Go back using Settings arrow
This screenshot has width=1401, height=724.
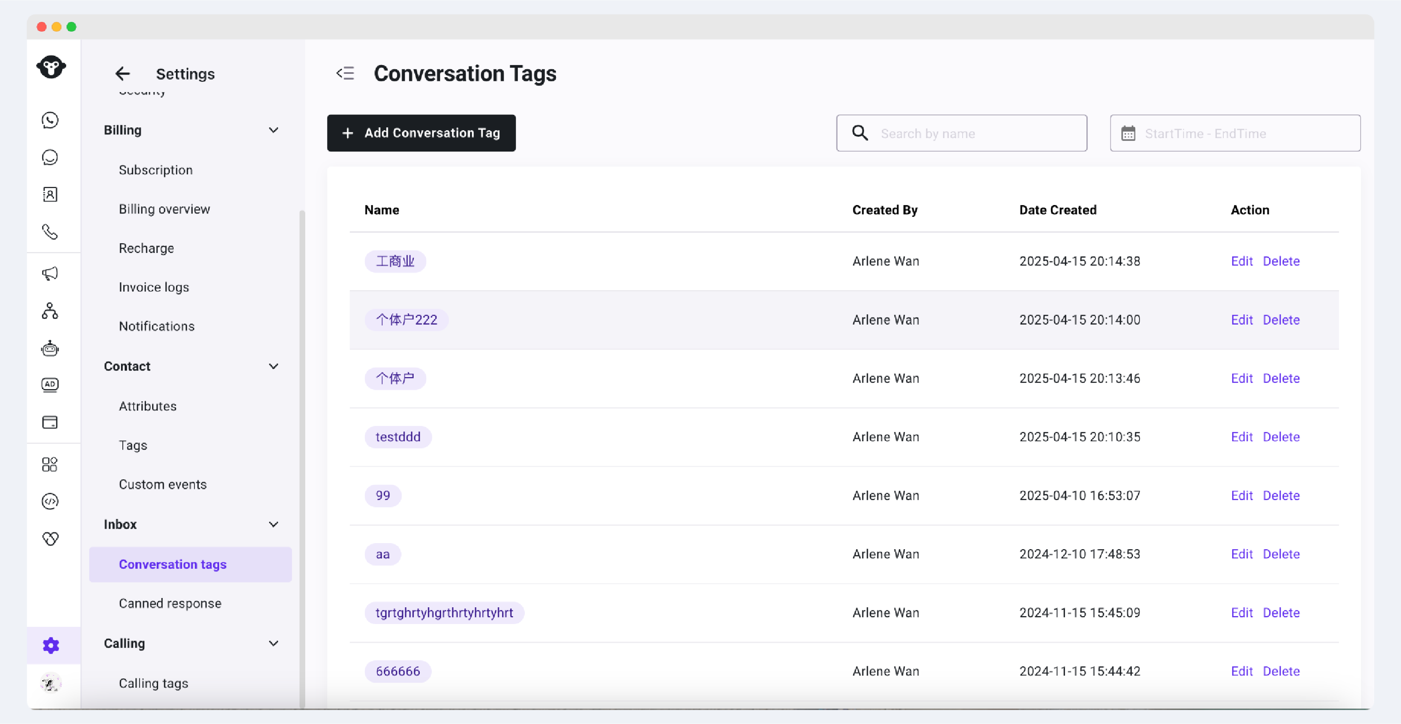point(123,74)
